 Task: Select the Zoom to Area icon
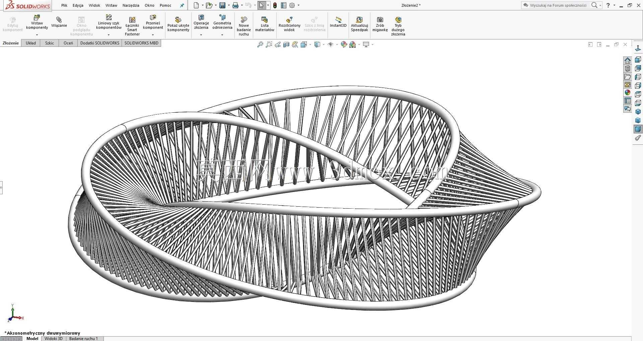tap(269, 44)
